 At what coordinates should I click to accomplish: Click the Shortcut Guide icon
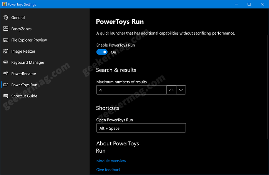pyautogui.click(x=6, y=96)
